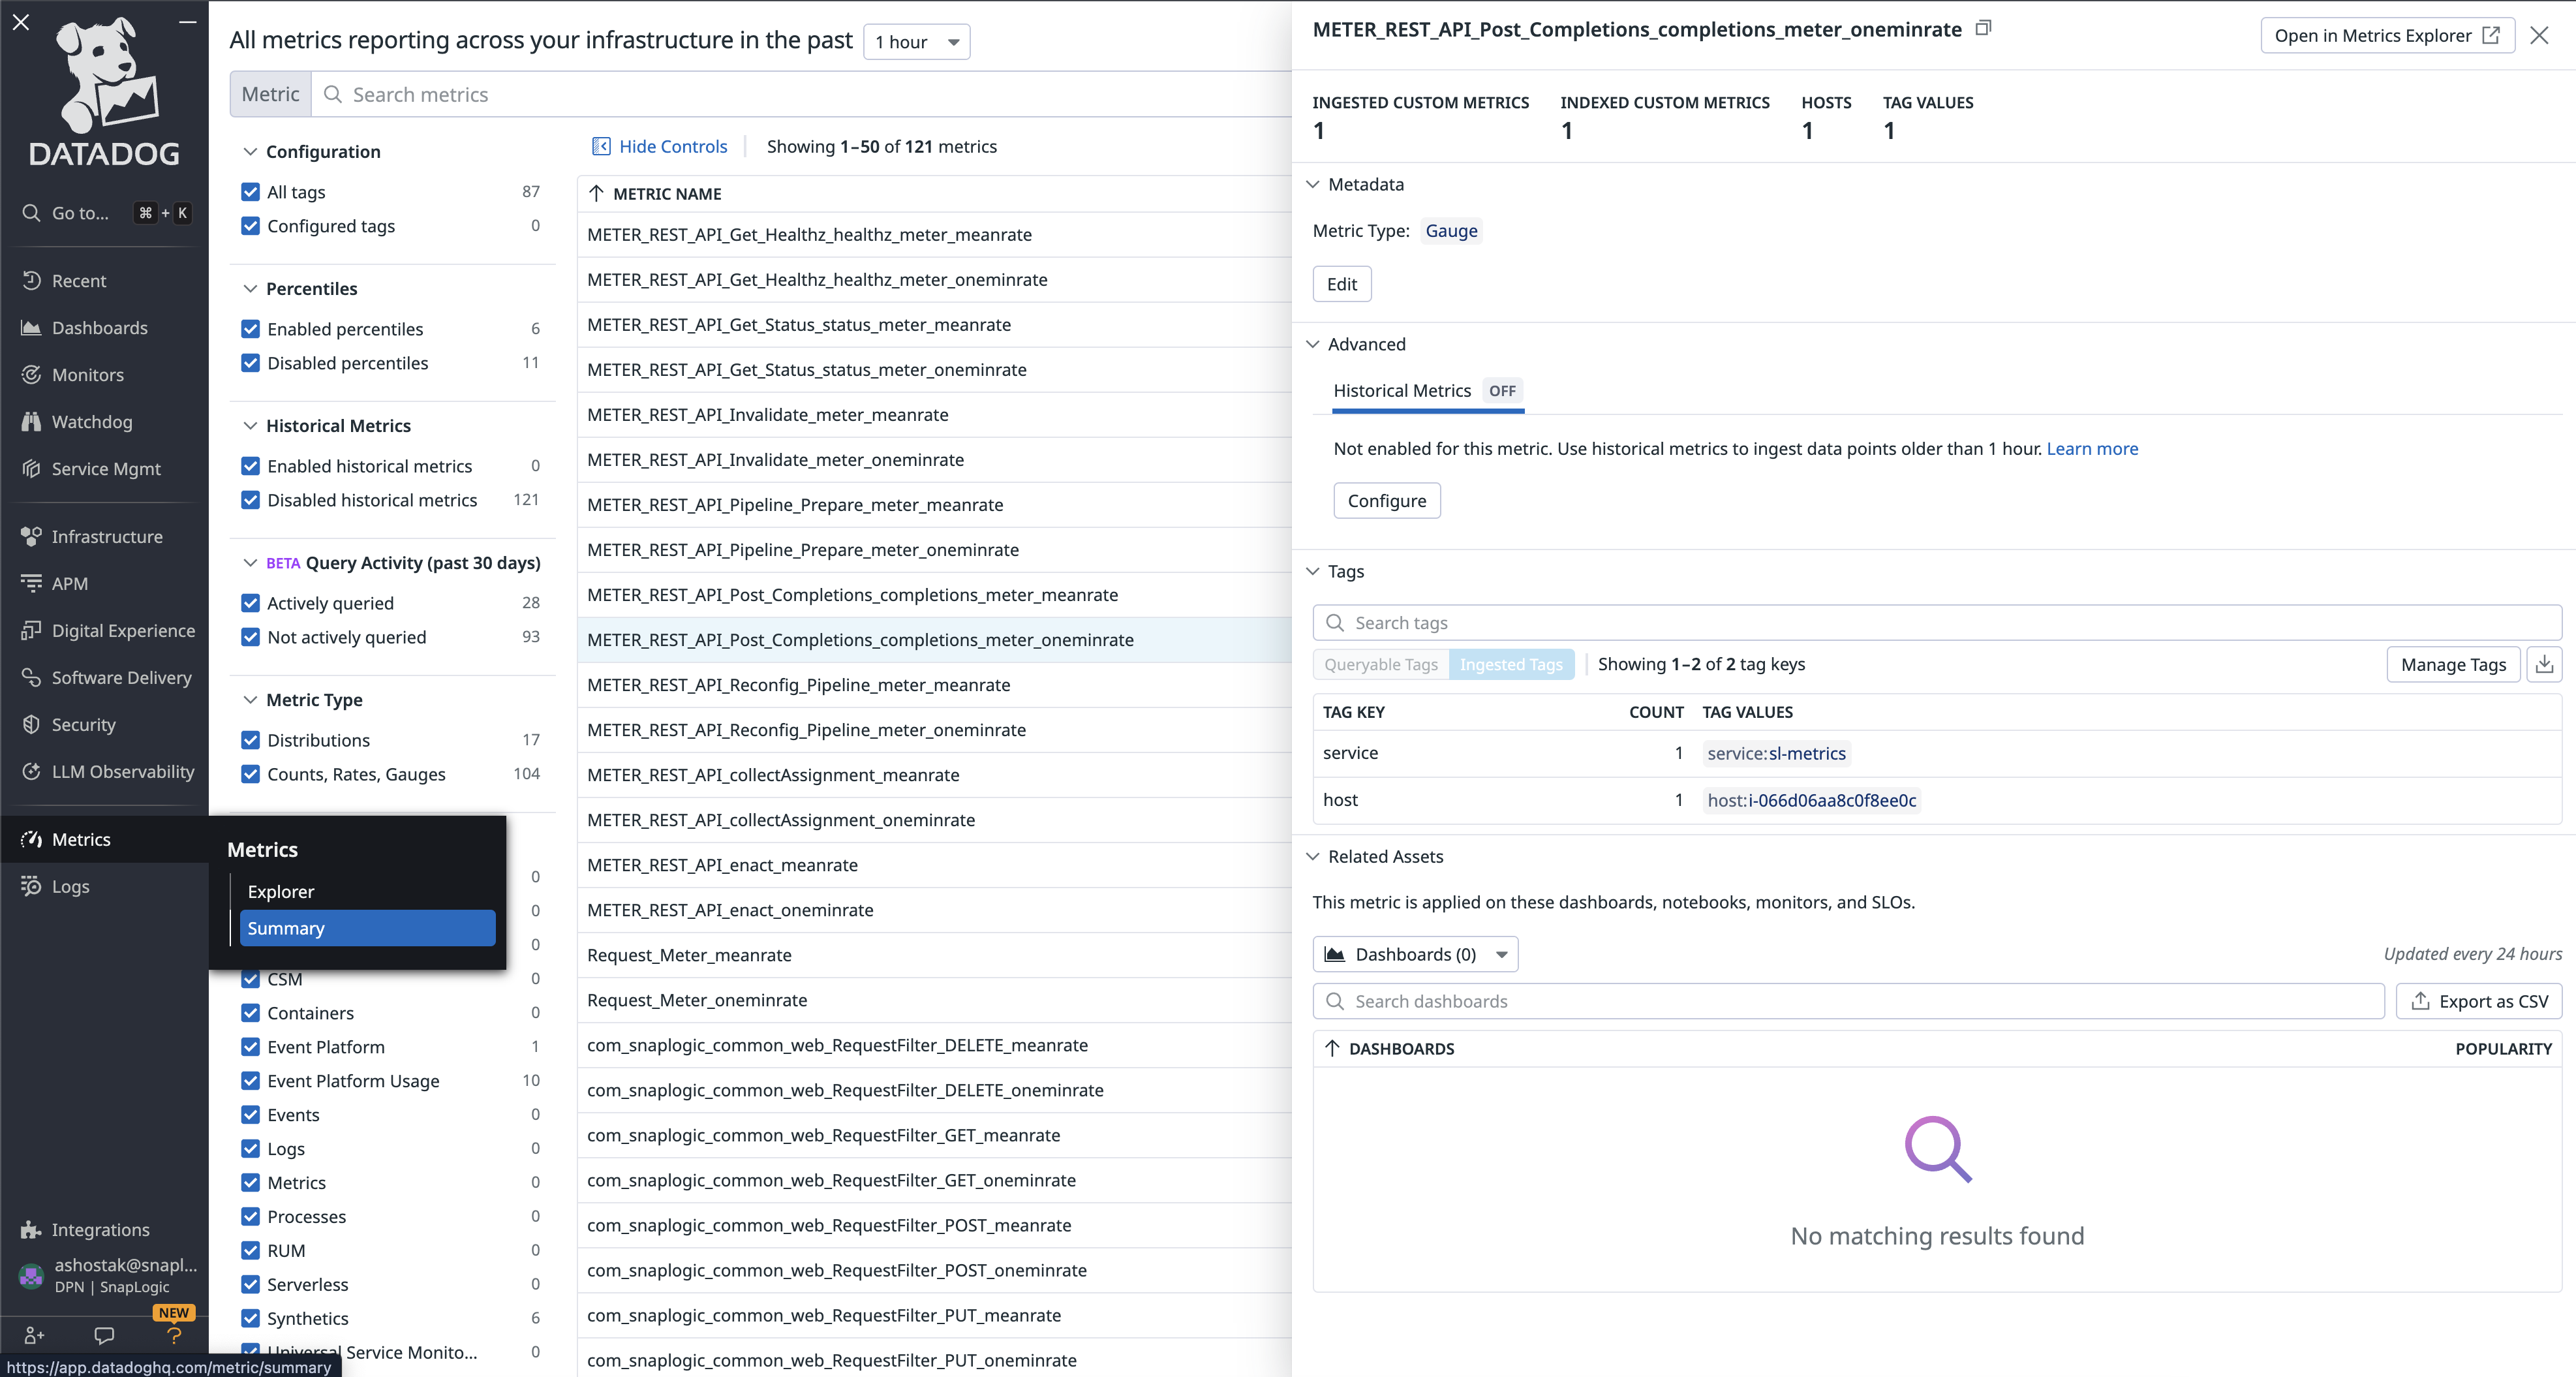Open the Dashboards (0) dropdown
Screen dimensions: 2576x1377
[x=1414, y=953]
